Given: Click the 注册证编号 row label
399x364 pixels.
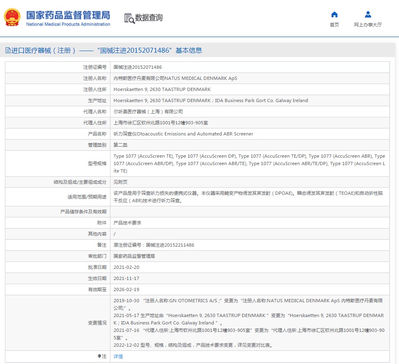Looking at the screenshot, I should 95,67.
